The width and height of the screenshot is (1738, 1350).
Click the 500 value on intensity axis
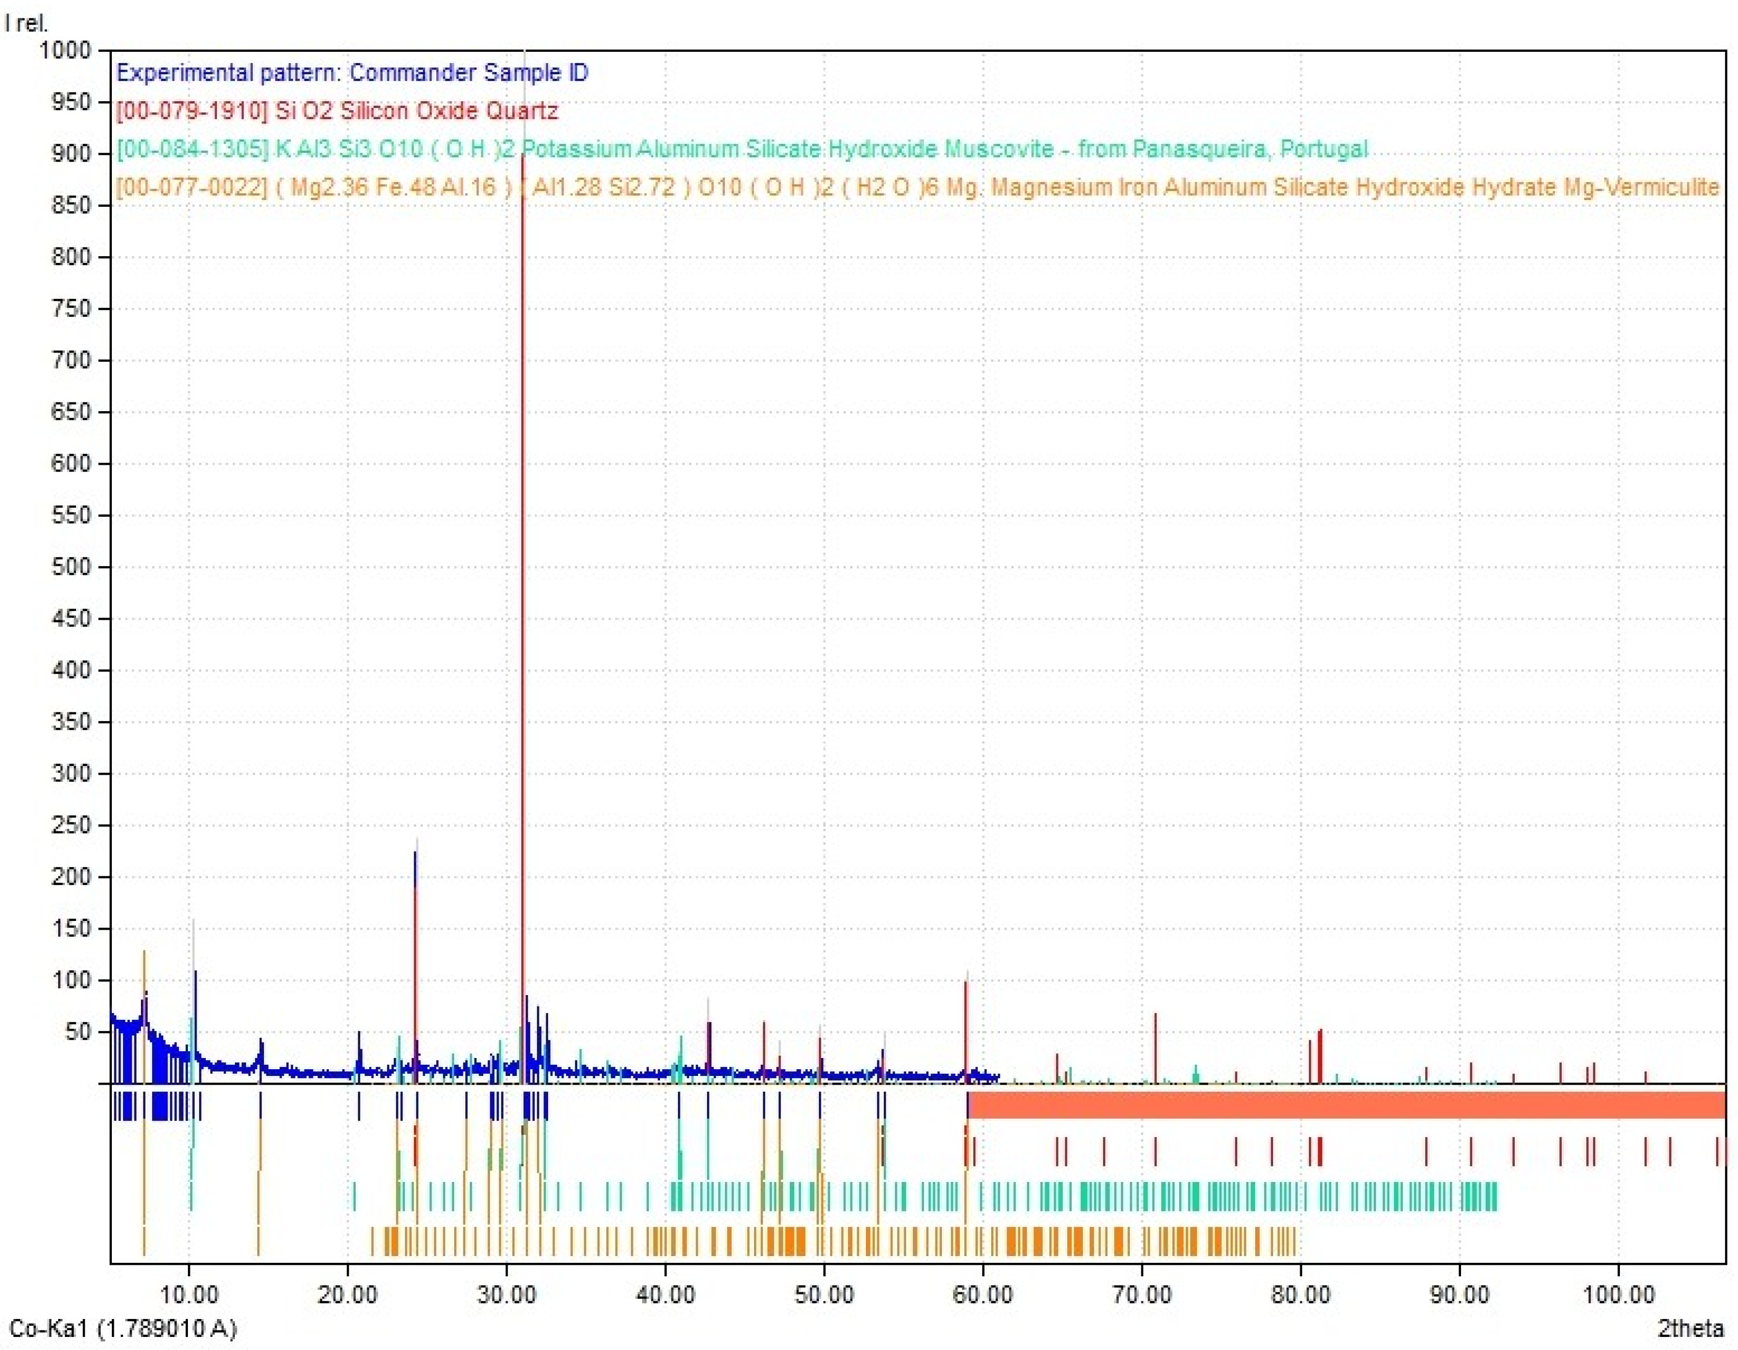pos(72,567)
